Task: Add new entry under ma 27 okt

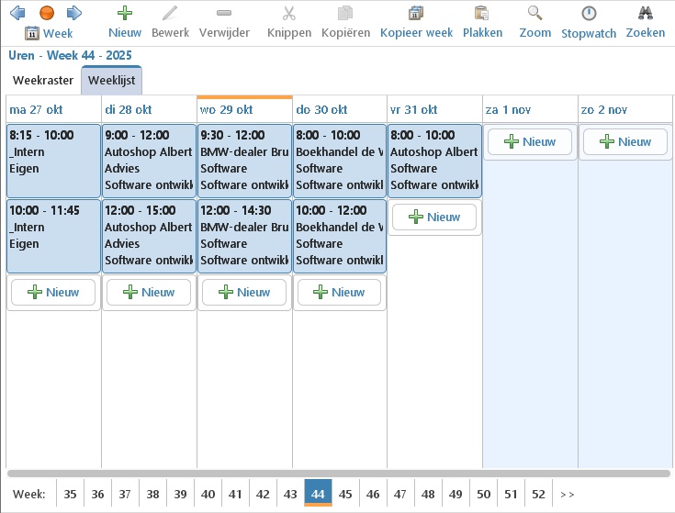Action: (x=53, y=292)
